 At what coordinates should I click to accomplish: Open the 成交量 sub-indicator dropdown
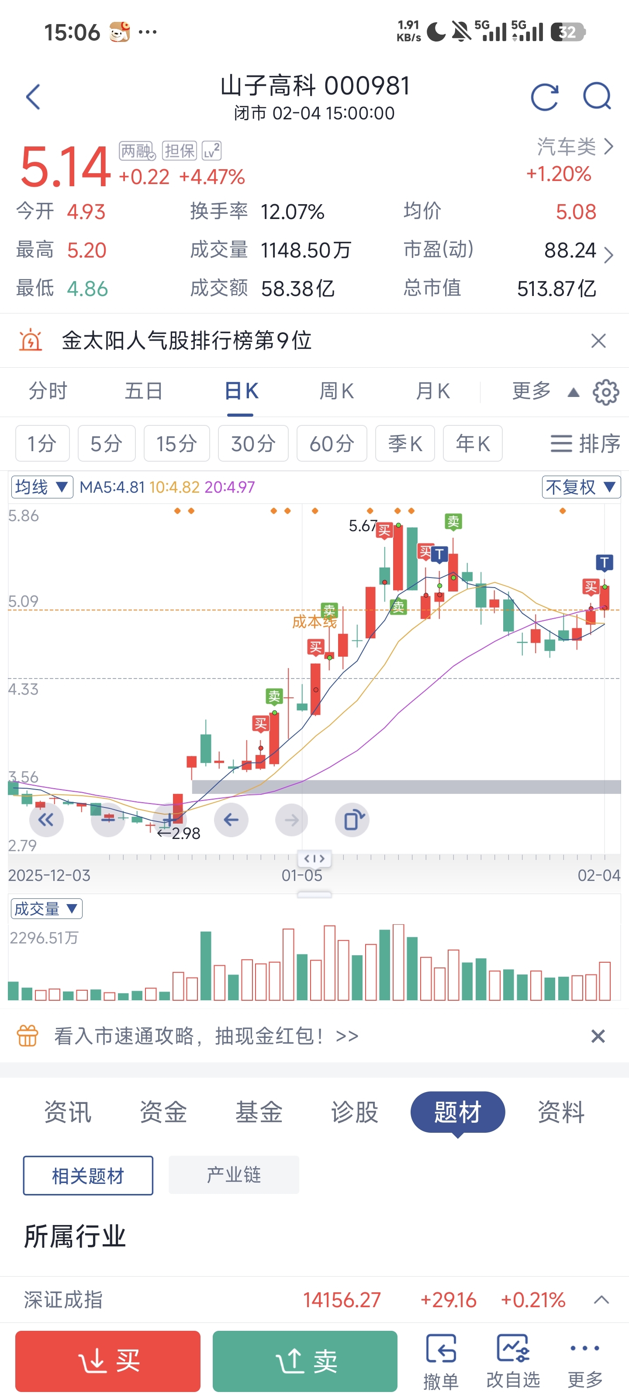click(x=46, y=908)
